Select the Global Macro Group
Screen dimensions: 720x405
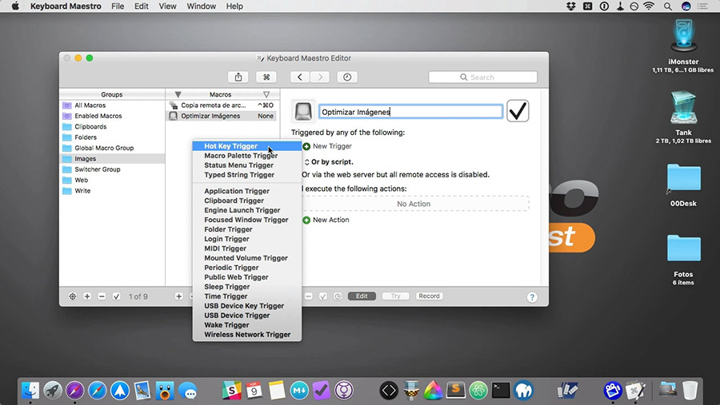pyautogui.click(x=112, y=148)
